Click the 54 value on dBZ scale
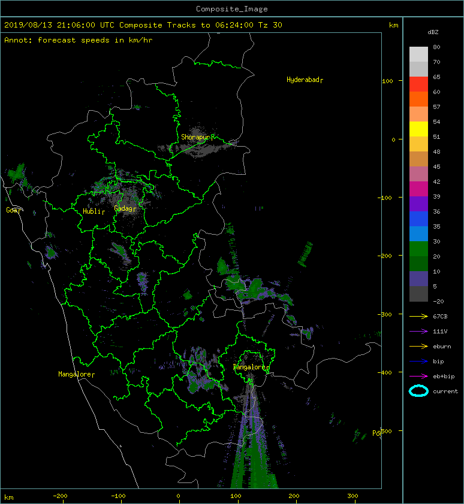 coord(436,122)
